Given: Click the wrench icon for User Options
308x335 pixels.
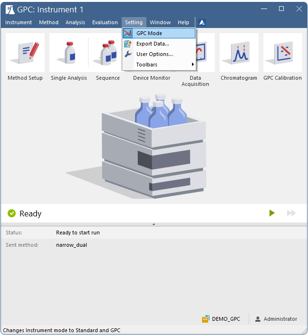Looking at the screenshot, I should [x=128, y=54].
